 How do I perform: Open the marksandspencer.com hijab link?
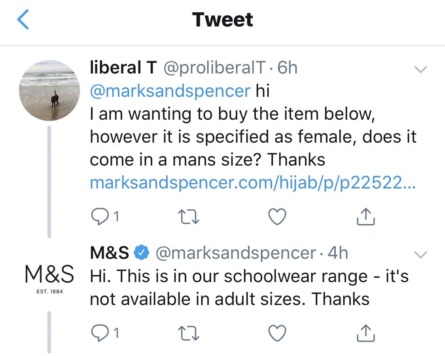(x=252, y=183)
